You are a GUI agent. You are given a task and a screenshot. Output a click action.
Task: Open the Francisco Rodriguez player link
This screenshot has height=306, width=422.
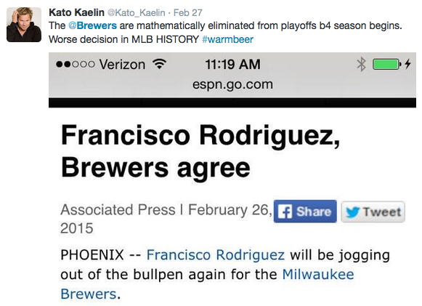click(215, 254)
